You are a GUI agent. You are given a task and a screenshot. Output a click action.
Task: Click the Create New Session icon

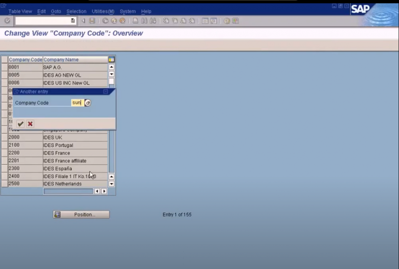pos(205,21)
